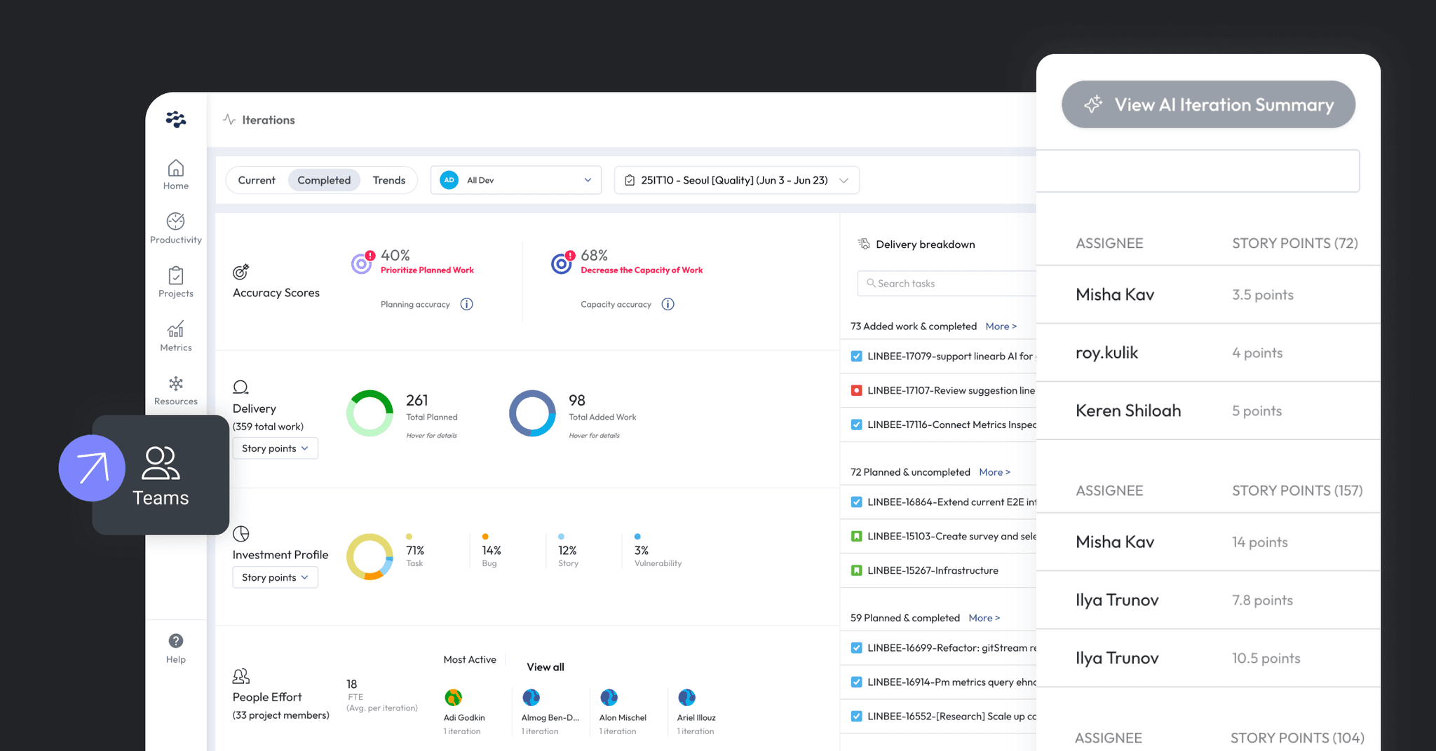This screenshot has height=751, width=1436.
Task: Switch to the Trends tab
Action: (389, 180)
